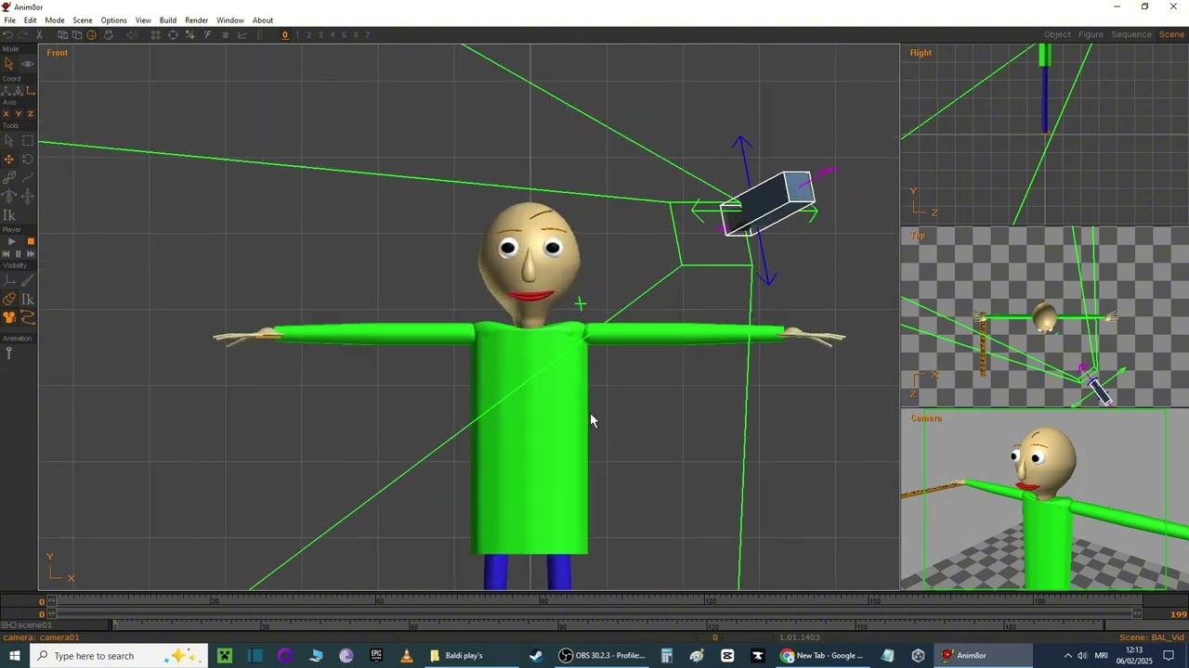The height and width of the screenshot is (668, 1189).
Task: Toggle path visibility icon
Action: click(28, 318)
